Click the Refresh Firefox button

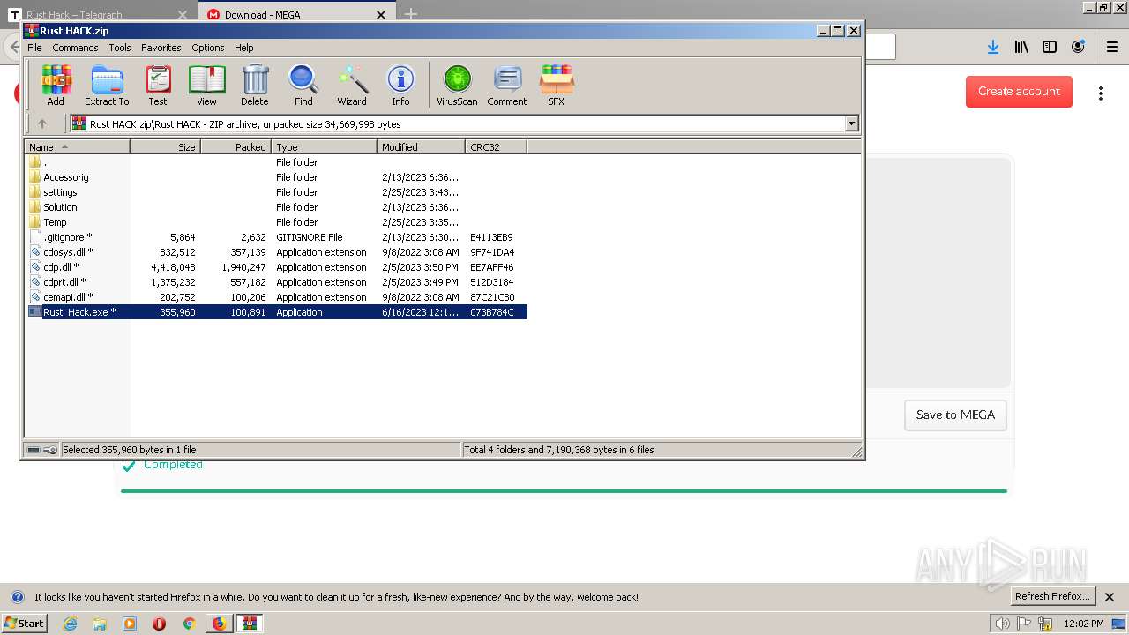(x=1052, y=596)
